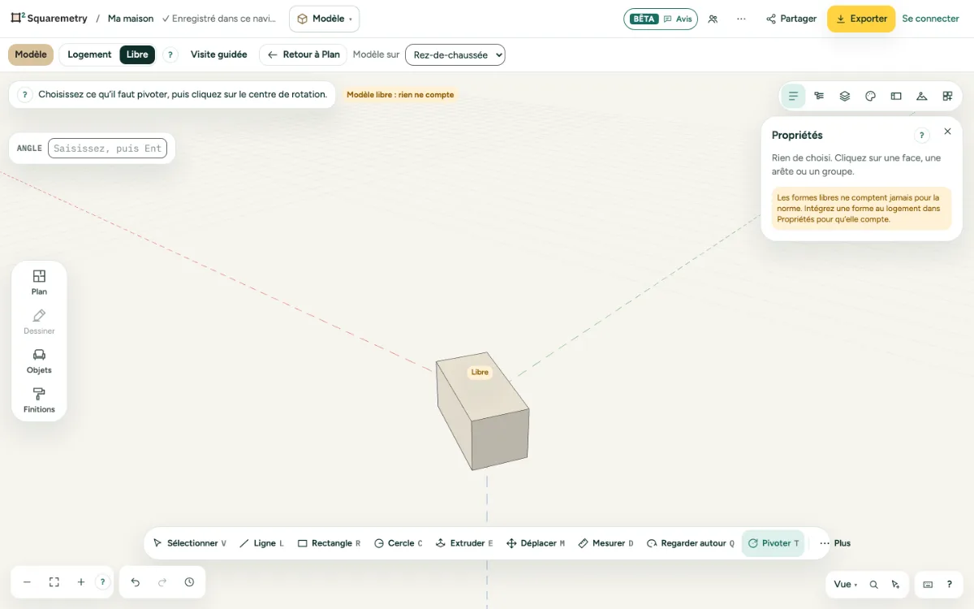Switch the mode toggle to Logement

click(x=89, y=54)
